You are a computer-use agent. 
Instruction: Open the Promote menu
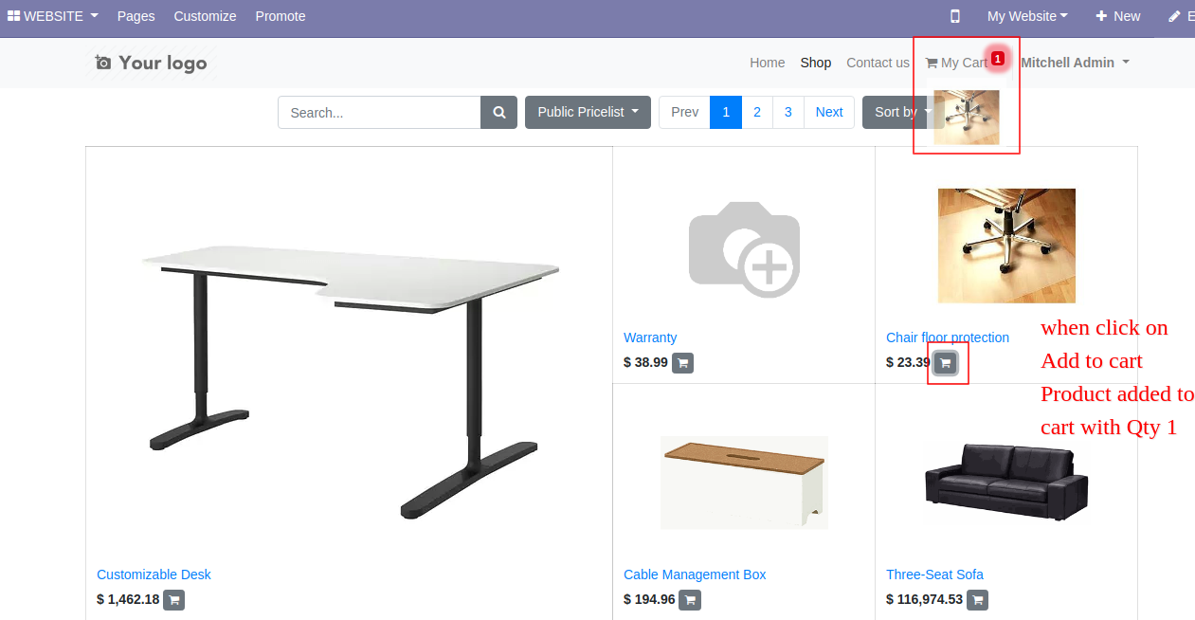pyautogui.click(x=281, y=16)
